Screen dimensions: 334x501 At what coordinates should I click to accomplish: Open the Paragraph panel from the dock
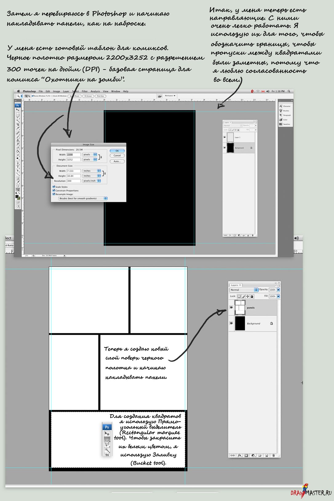[x=285, y=115]
